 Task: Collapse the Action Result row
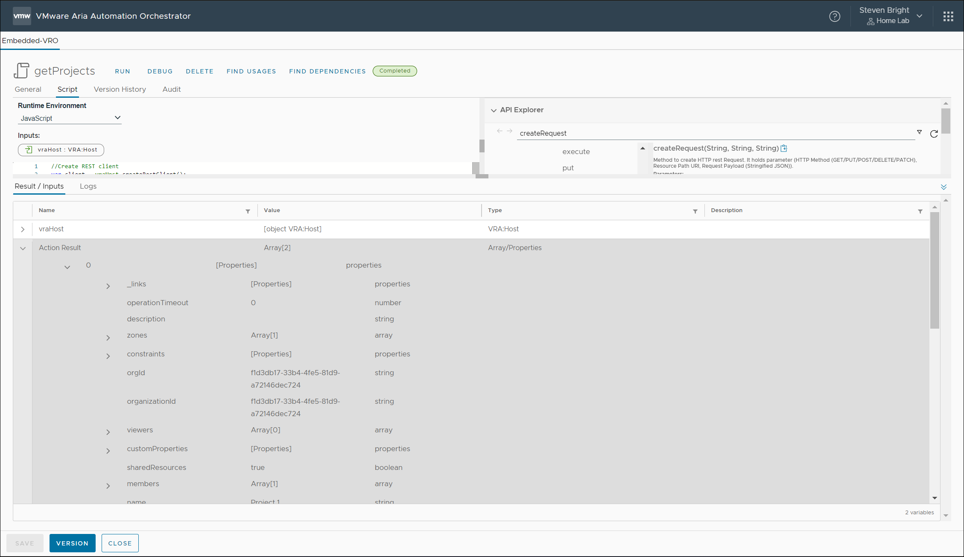click(23, 248)
